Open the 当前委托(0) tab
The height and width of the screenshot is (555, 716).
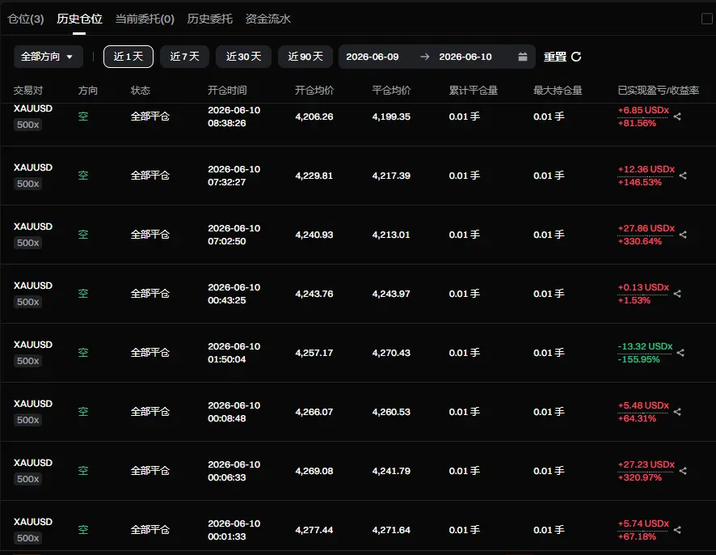tap(145, 19)
